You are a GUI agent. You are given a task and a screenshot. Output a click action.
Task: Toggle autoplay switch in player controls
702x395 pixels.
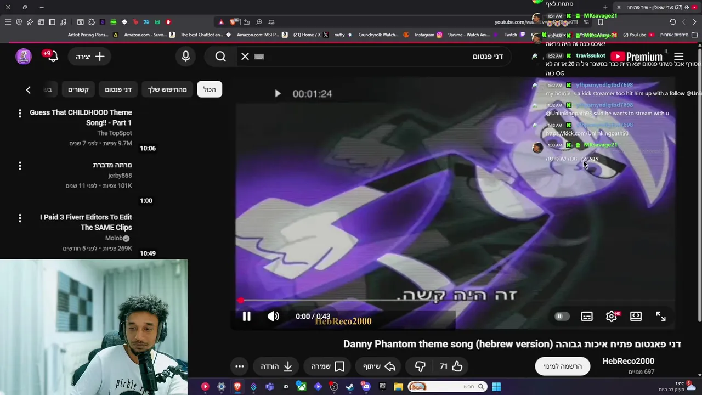[x=561, y=317]
